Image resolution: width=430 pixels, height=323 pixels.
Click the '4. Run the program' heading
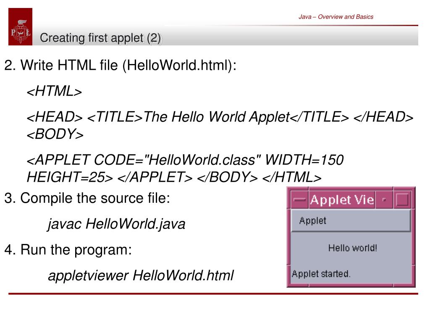(68, 250)
